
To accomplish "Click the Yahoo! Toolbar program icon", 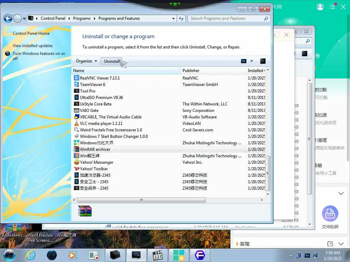I will [76, 169].
